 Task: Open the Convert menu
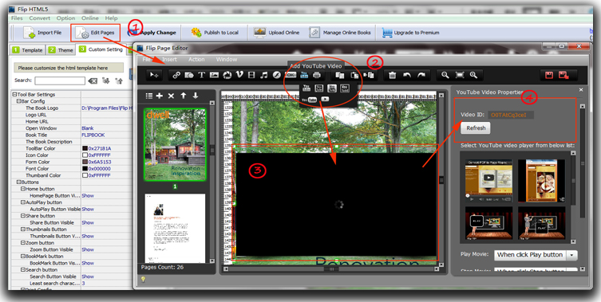(x=39, y=18)
